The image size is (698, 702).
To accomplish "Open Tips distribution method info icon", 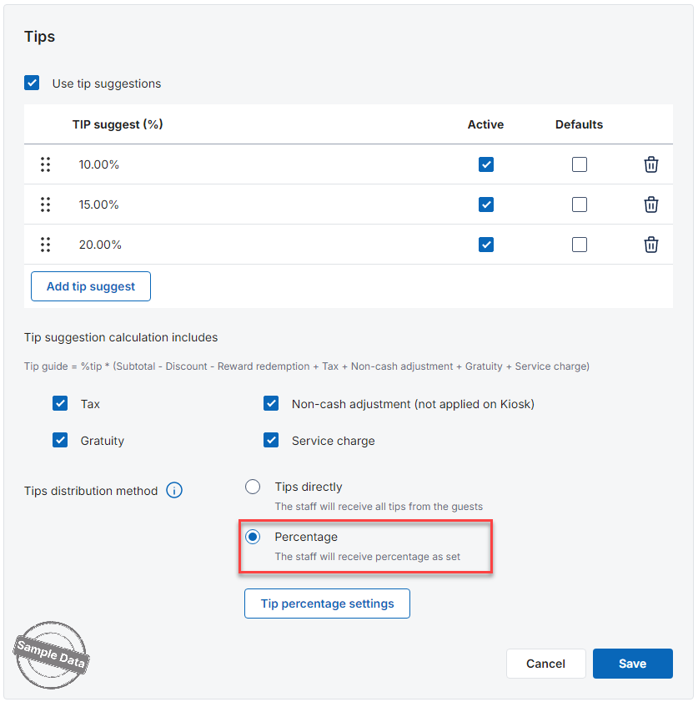I will click(x=173, y=491).
